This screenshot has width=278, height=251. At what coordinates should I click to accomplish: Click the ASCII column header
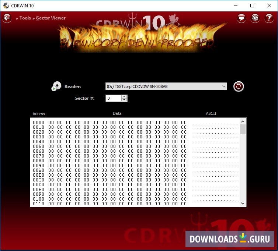211,113
